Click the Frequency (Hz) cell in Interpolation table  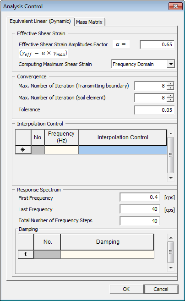[x=61, y=150]
